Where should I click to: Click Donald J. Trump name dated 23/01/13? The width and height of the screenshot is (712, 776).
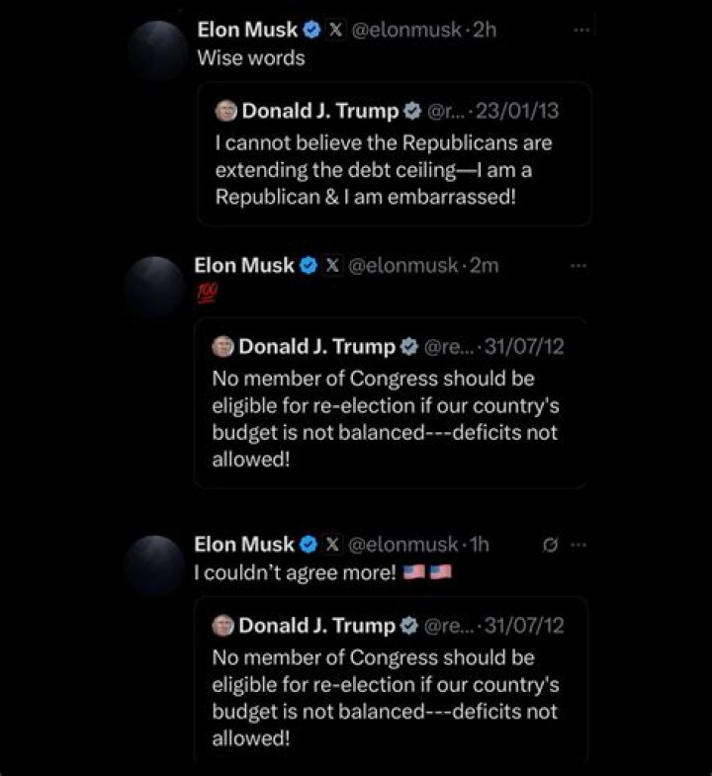click(x=319, y=111)
